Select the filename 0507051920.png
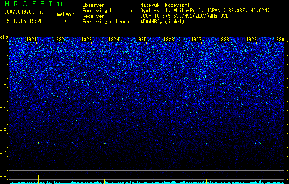This screenshot has height=184, width=289. click(23, 12)
